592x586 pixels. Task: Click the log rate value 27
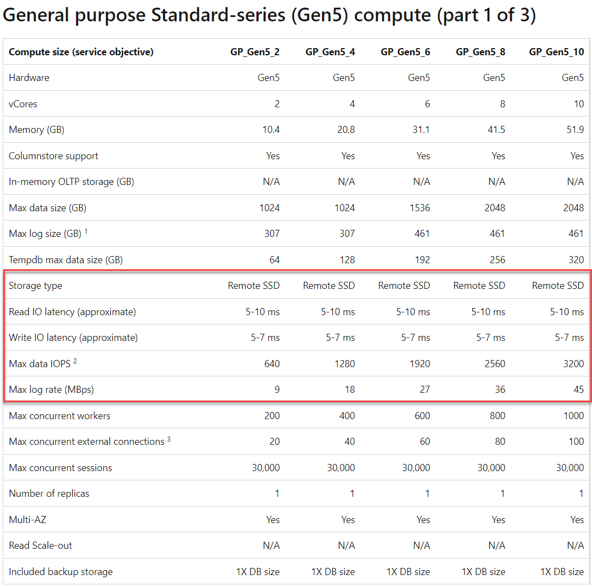[x=425, y=390]
